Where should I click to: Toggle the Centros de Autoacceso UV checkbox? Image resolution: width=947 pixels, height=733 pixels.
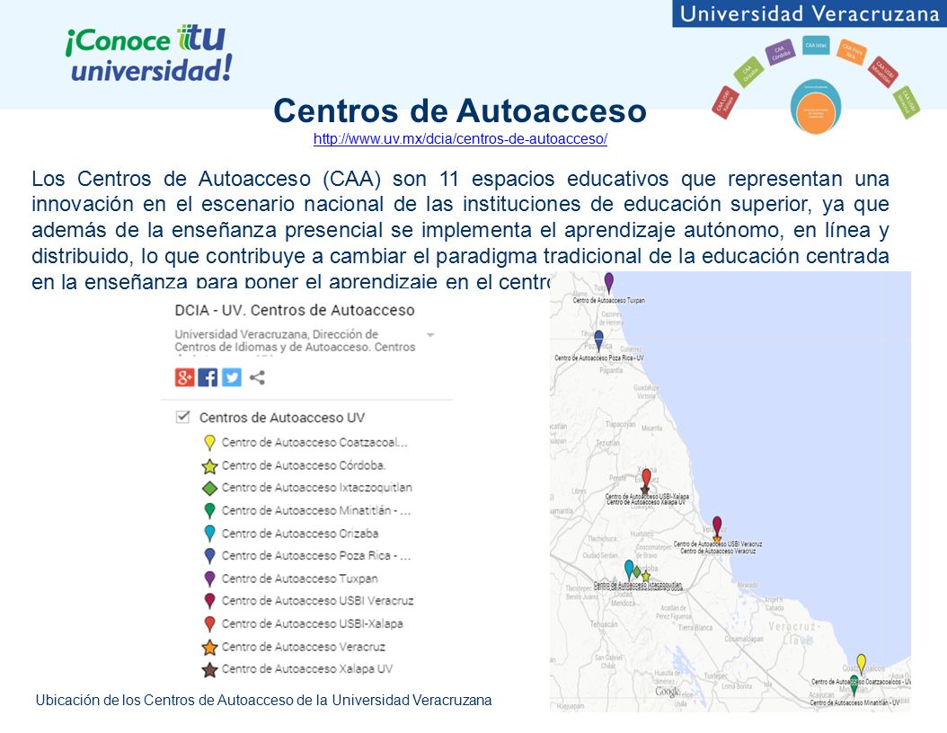(182, 417)
